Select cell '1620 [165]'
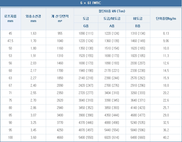Viewport: 182px width, 142px height. (x=138, y=48)
